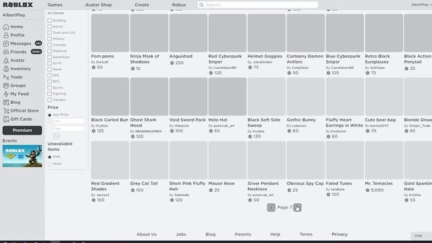Image resolution: width=432 pixels, height=243 pixels.
Task: Open About Us footer link
Action: tap(146, 234)
